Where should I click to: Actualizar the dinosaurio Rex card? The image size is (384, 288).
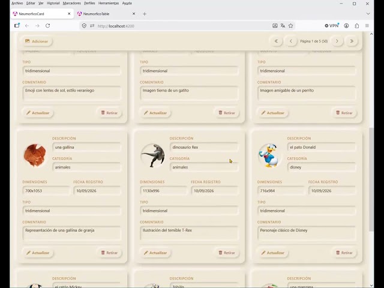click(155, 253)
